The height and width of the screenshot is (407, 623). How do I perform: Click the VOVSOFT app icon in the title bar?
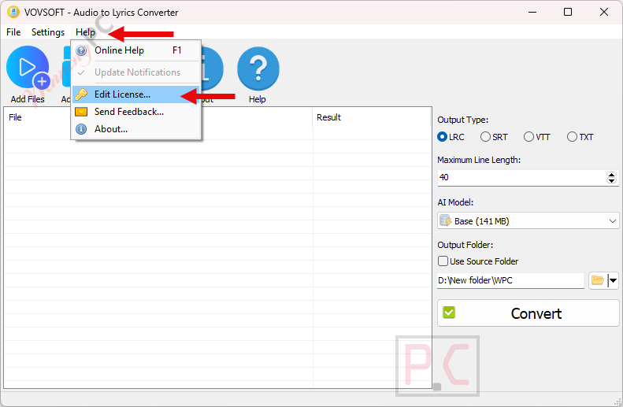coord(13,13)
